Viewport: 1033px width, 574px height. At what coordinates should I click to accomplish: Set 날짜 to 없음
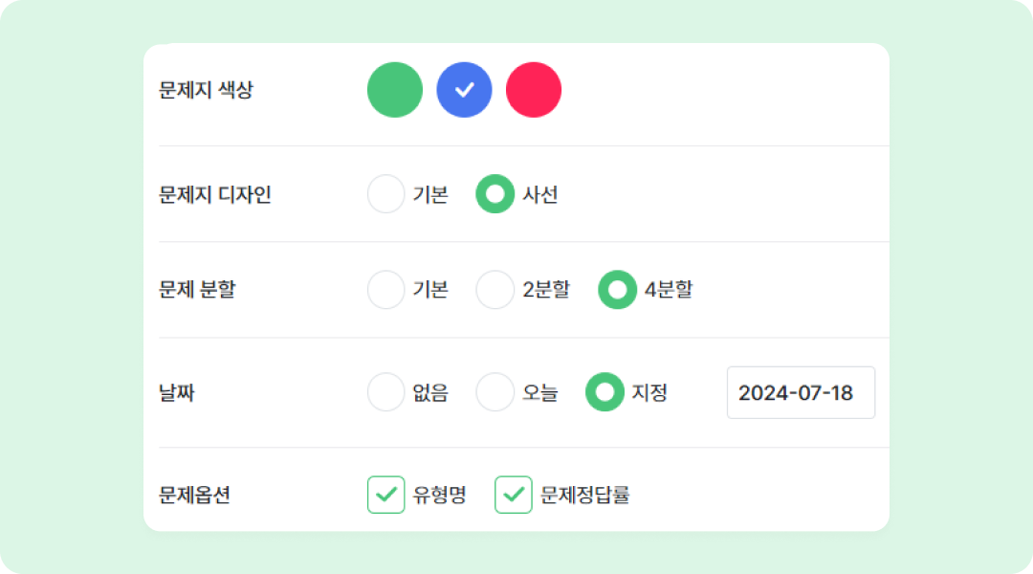point(386,392)
